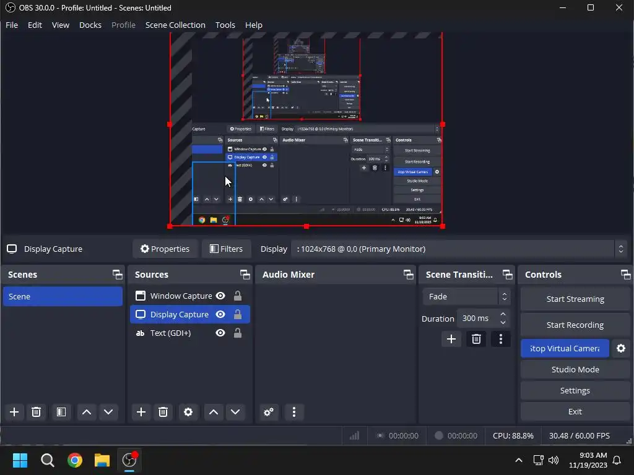Select Scene in the Scenes list
Screen dimensions: 634x475
(63, 296)
